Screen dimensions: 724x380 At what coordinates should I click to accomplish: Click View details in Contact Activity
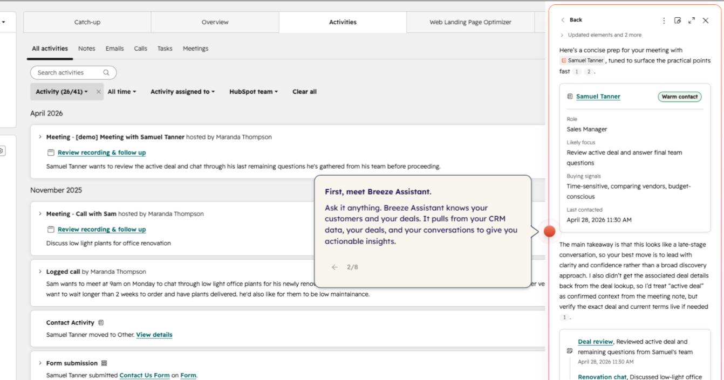[x=154, y=335]
